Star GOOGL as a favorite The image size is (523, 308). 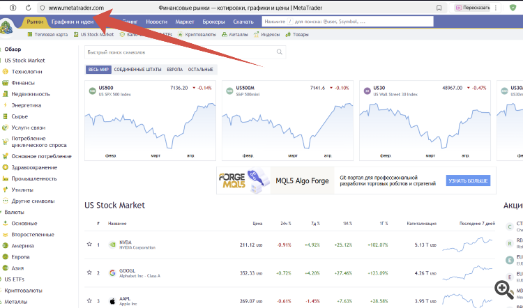click(89, 272)
